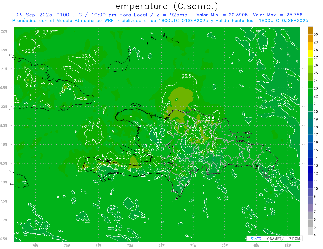Click the orange colorbar segment between 29 and 30
The width and height of the screenshot is (323, 249).
(x=310, y=38)
